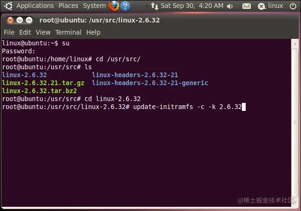Open the volume speaker indicator

(230, 7)
